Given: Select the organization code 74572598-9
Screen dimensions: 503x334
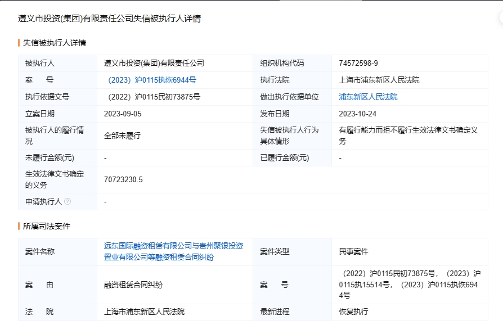Looking at the screenshot, I should pyautogui.click(x=358, y=63).
